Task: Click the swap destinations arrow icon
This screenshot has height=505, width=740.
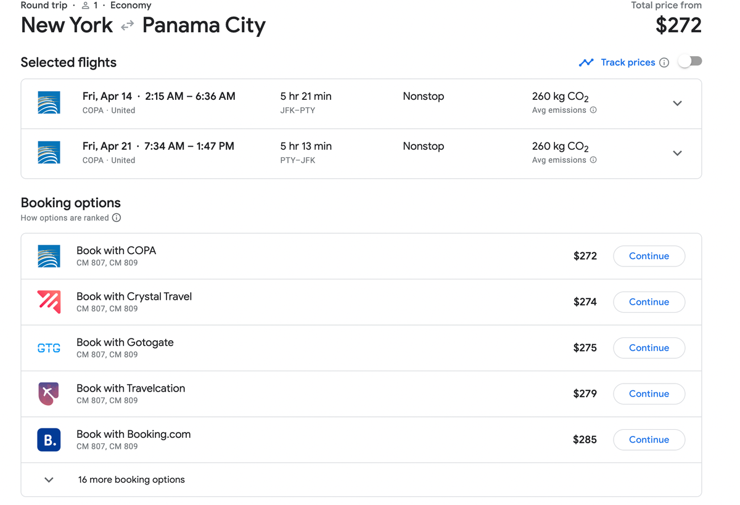Action: coord(127,27)
